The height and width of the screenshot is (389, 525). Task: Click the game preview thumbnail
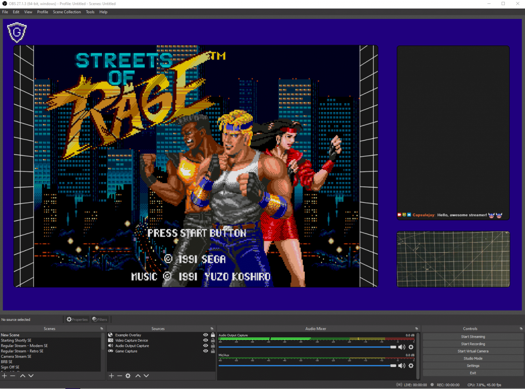pos(196,166)
